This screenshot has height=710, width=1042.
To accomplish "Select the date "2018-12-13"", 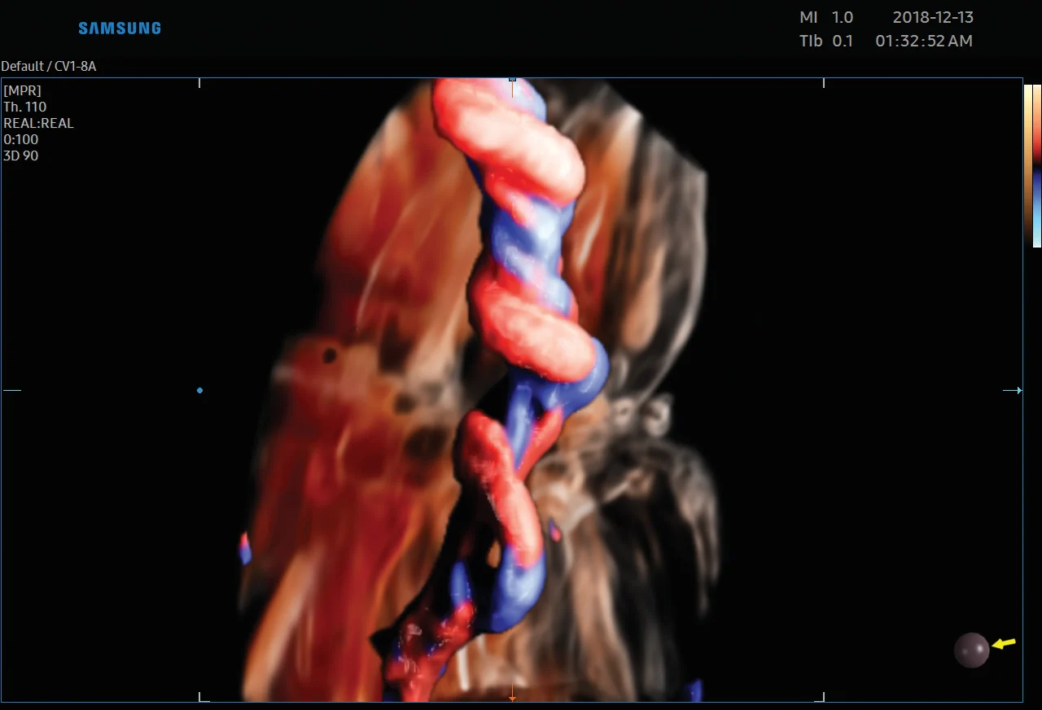I will (933, 17).
